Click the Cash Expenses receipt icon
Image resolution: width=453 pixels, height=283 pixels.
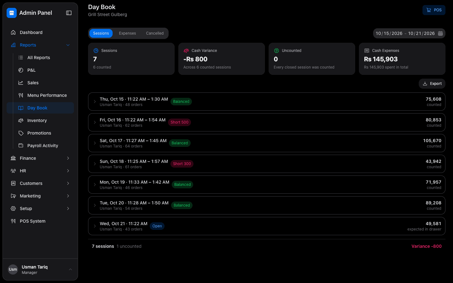[x=367, y=51]
